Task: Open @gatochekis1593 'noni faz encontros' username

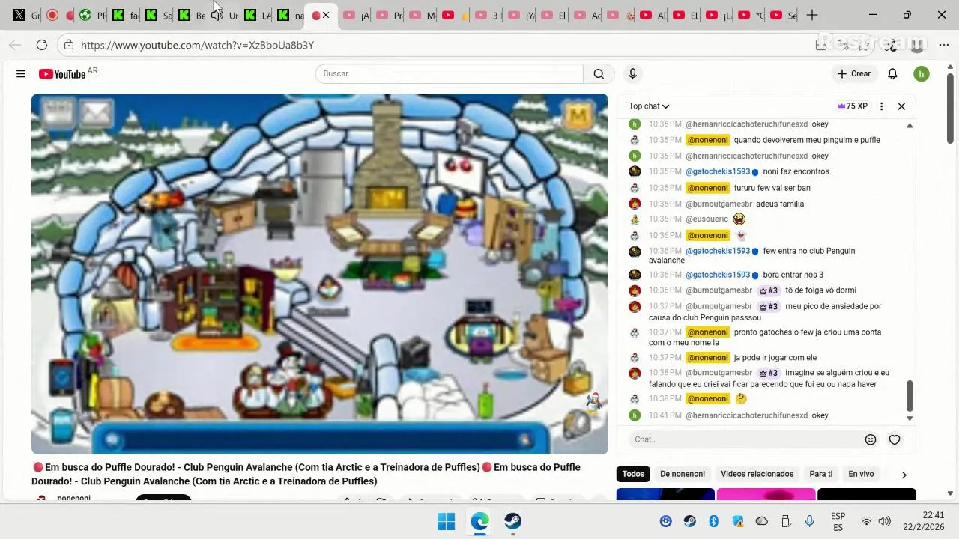Action: coord(718,171)
